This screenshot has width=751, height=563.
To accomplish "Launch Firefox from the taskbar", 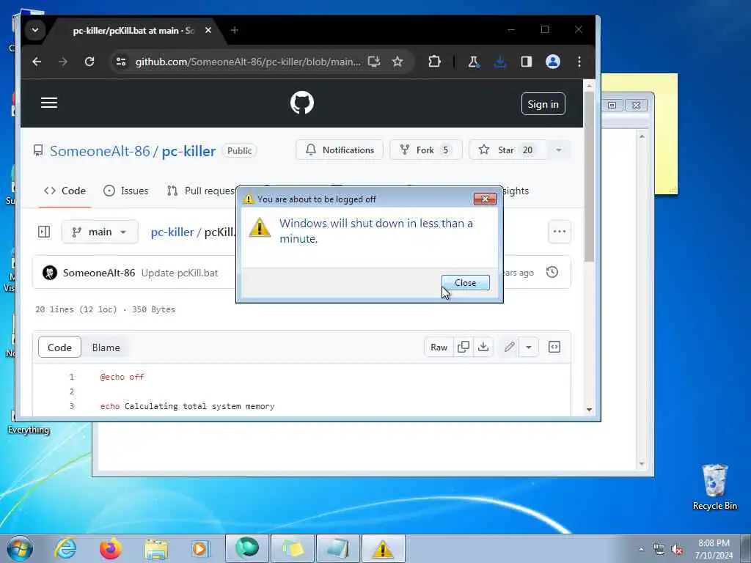I will point(111,548).
